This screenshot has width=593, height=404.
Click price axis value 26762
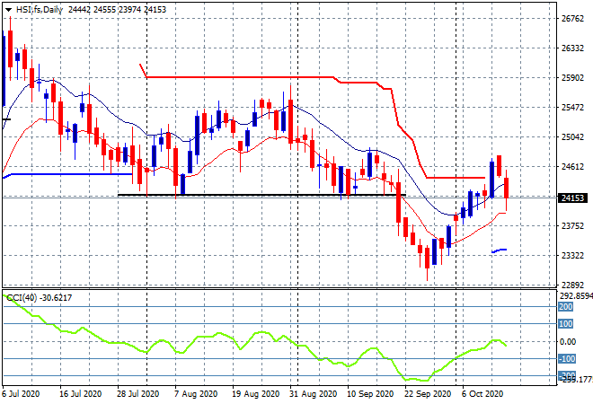(572, 19)
